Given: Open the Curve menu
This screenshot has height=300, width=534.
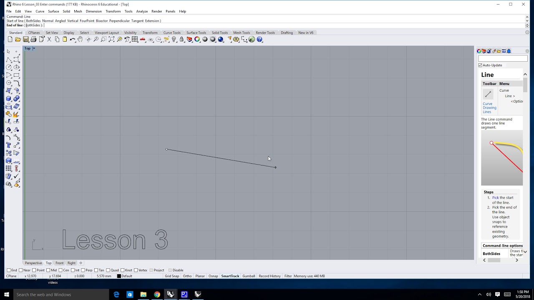Looking at the screenshot, I should [40, 11].
